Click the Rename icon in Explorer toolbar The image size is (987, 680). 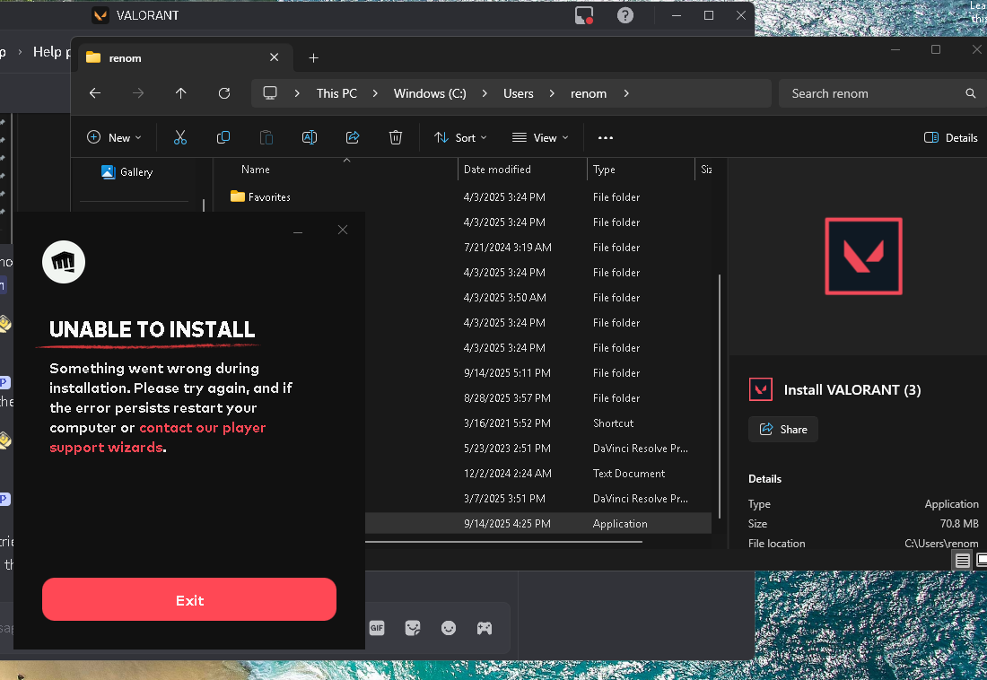pos(309,137)
